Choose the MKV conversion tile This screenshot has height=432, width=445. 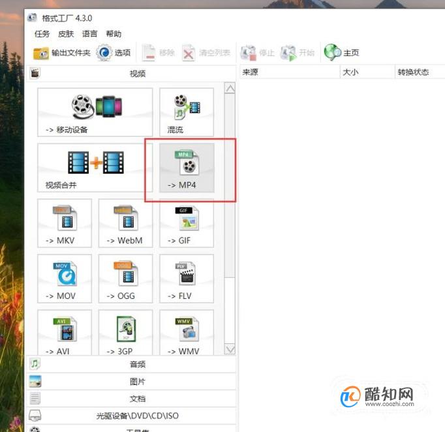65,223
